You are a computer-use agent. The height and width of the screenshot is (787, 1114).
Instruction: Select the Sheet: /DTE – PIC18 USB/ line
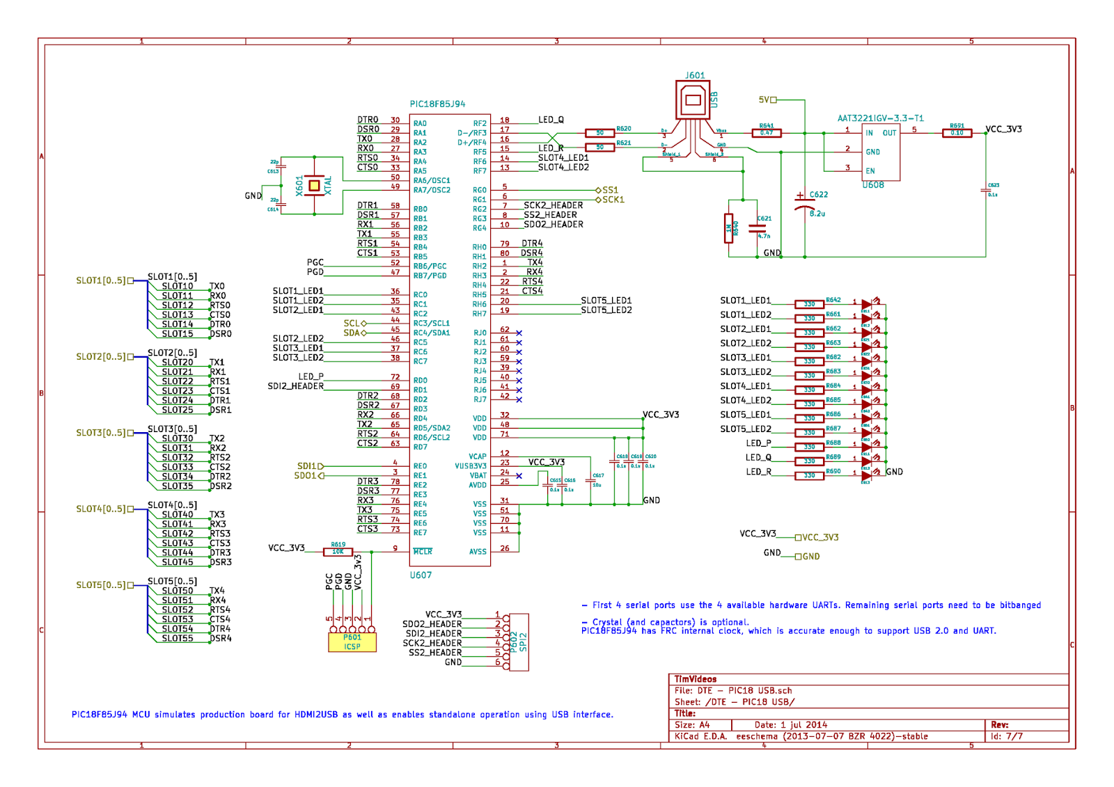click(735, 702)
